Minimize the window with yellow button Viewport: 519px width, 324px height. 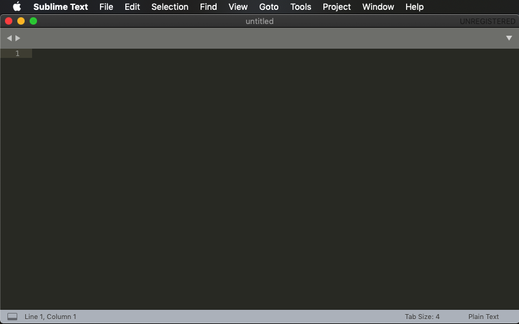(21, 21)
